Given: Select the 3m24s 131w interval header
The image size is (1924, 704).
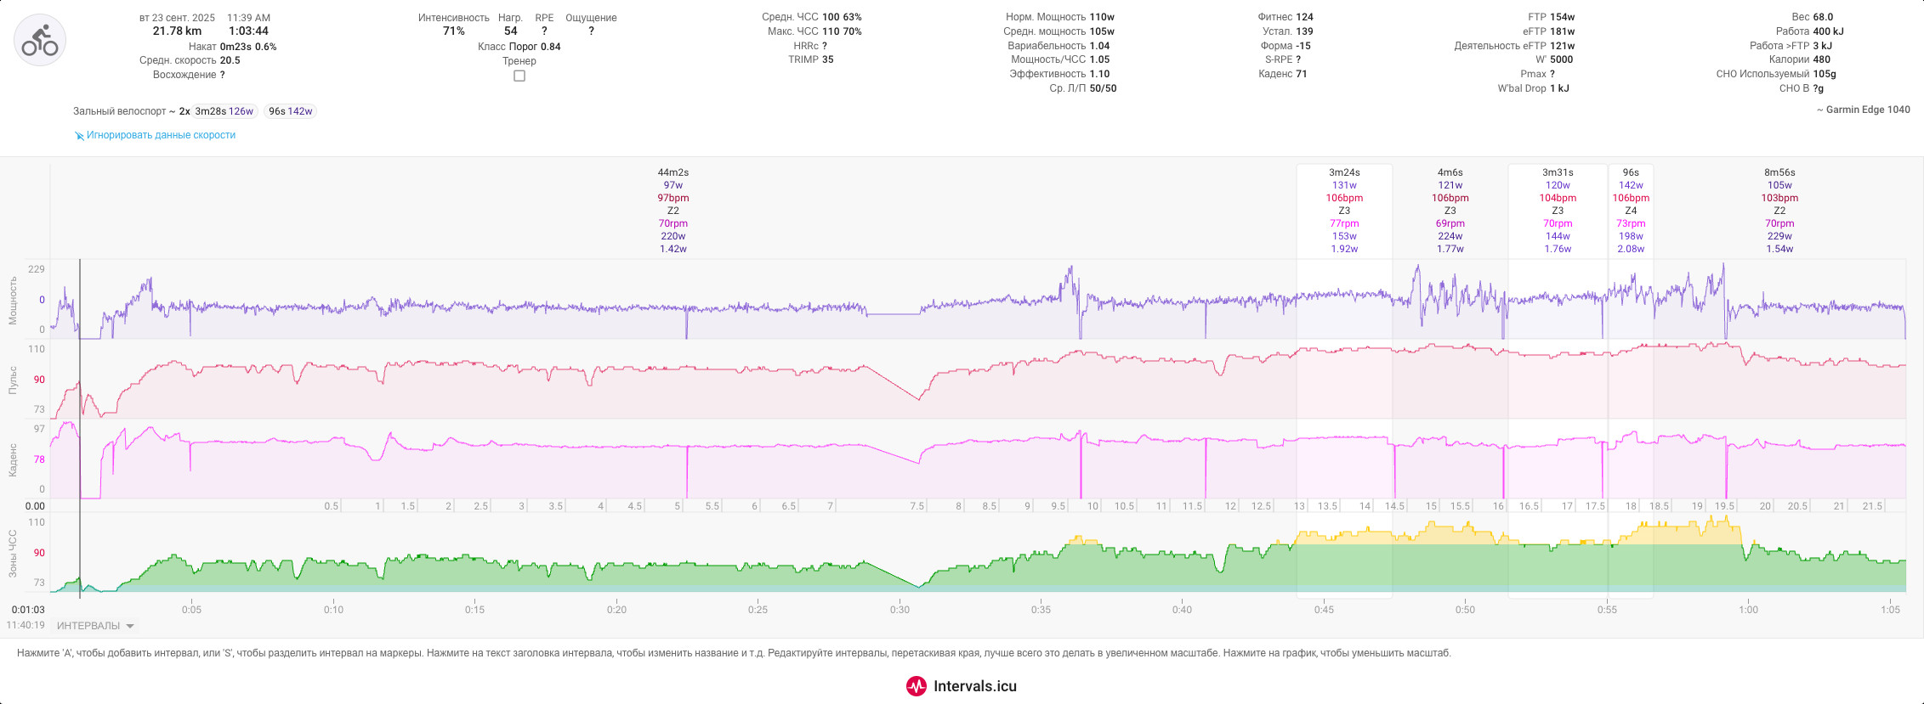Looking at the screenshot, I should tap(1344, 178).
